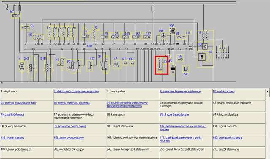The image size is (270, 159).
Task: Click the legend list scrollbar up arrow
Action: (267, 92)
